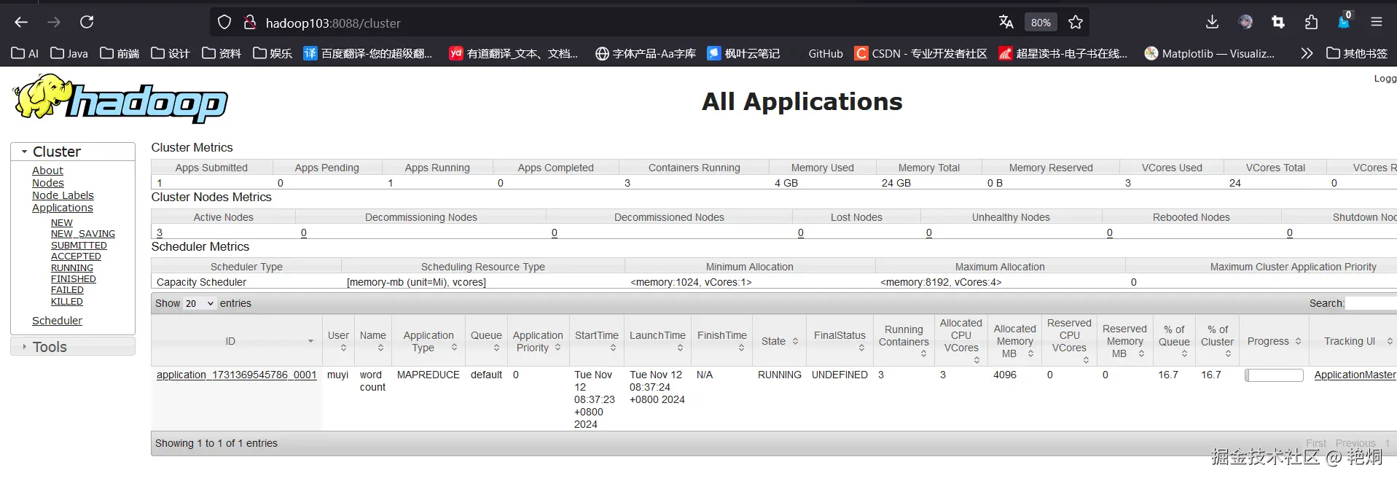The image size is (1397, 481).
Task: Click the translate page icon
Action: (x=1006, y=23)
